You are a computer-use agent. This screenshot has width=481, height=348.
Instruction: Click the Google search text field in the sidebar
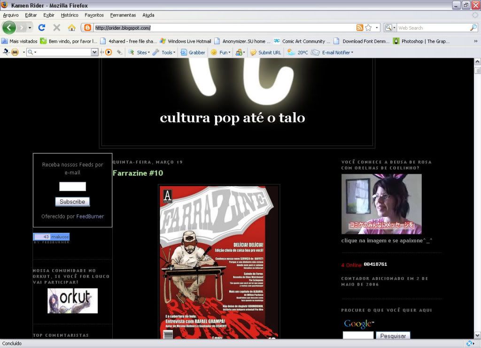(x=358, y=335)
